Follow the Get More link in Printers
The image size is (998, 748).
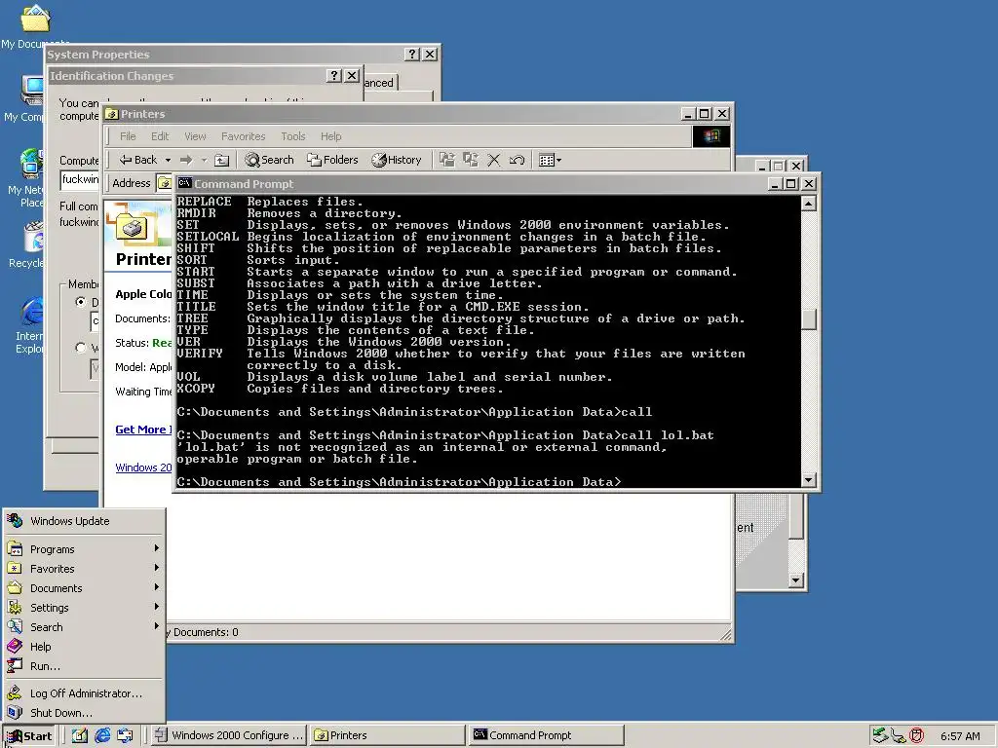144,430
